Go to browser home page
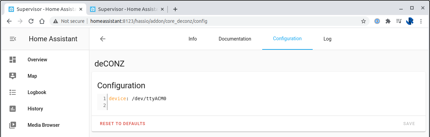This screenshot has width=430, height=137. 42,21
